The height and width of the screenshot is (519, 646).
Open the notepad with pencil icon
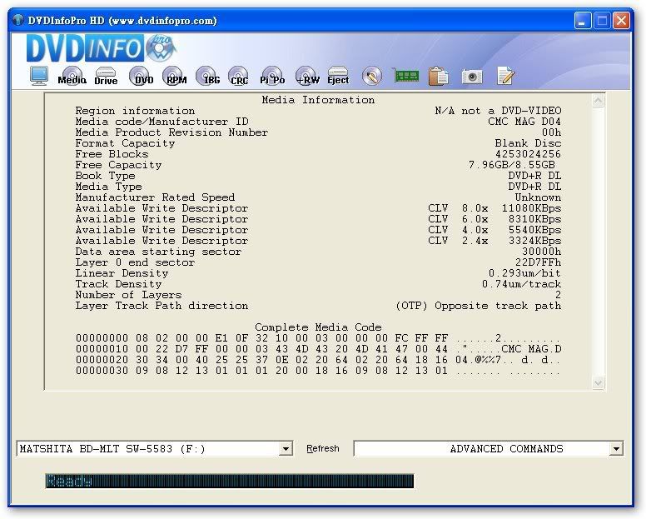[x=505, y=76]
